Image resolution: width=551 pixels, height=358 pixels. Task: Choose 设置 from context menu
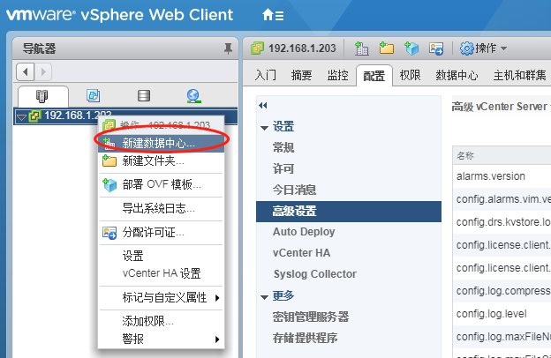(x=162, y=256)
